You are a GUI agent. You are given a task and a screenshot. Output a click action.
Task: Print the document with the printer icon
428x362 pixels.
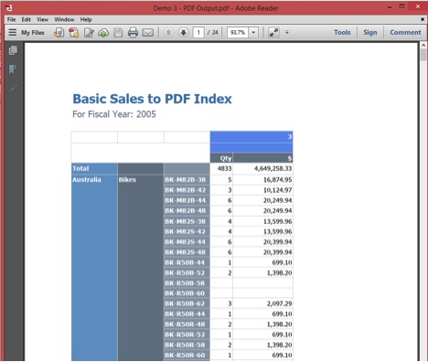point(133,32)
